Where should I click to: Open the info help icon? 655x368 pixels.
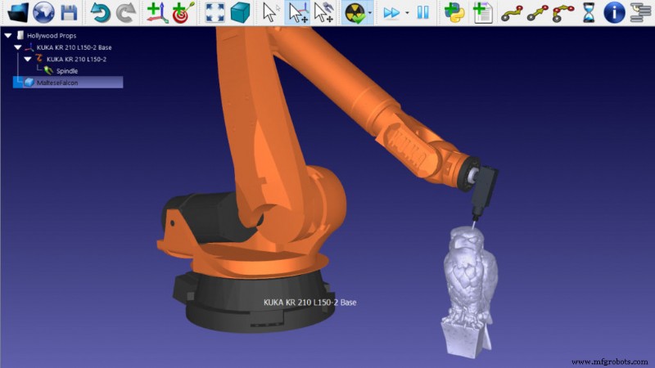pos(614,12)
